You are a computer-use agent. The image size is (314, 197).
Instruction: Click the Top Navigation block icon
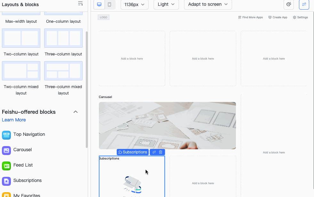point(6,135)
